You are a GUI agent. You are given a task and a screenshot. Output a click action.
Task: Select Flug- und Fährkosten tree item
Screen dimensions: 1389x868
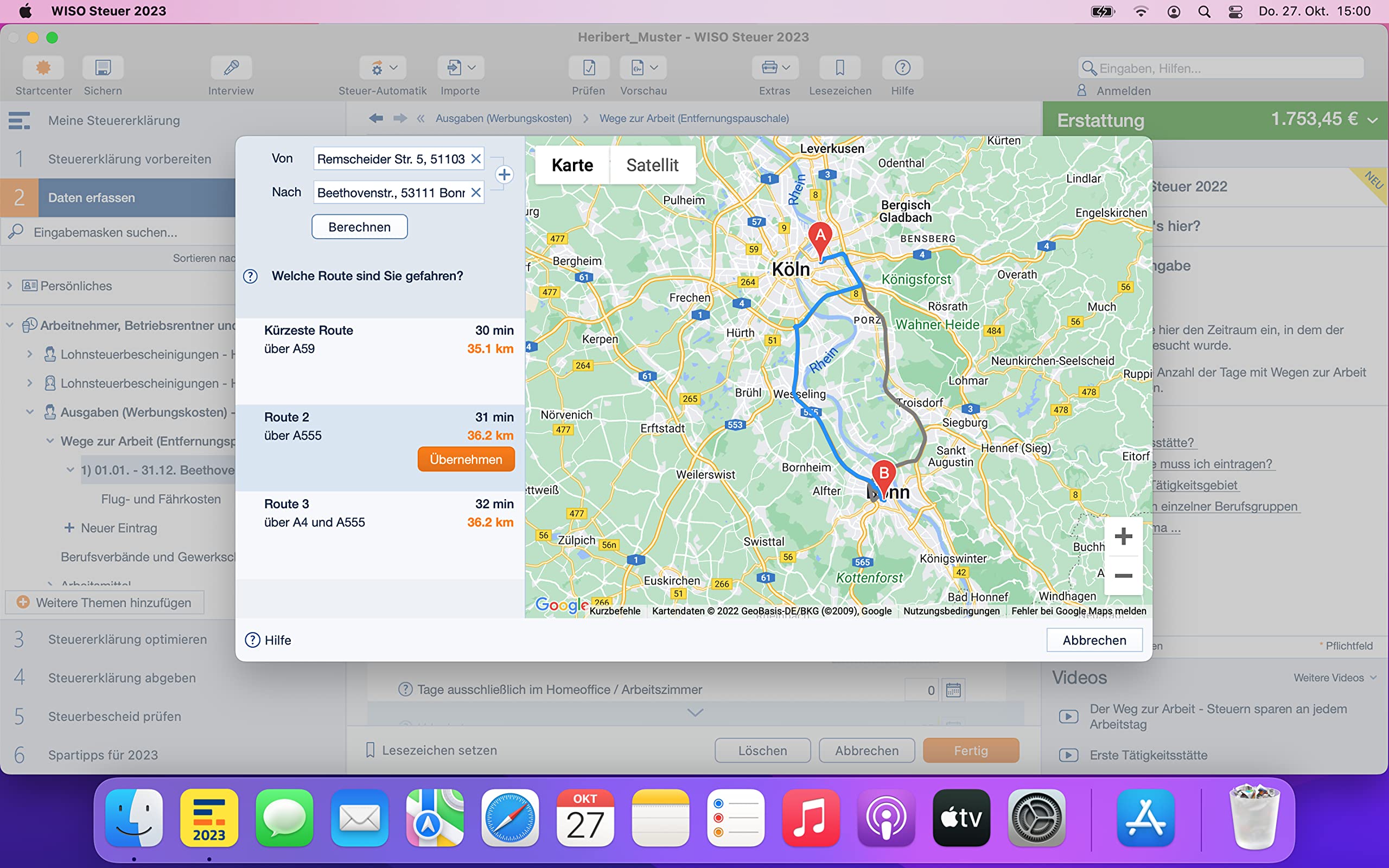click(x=161, y=499)
